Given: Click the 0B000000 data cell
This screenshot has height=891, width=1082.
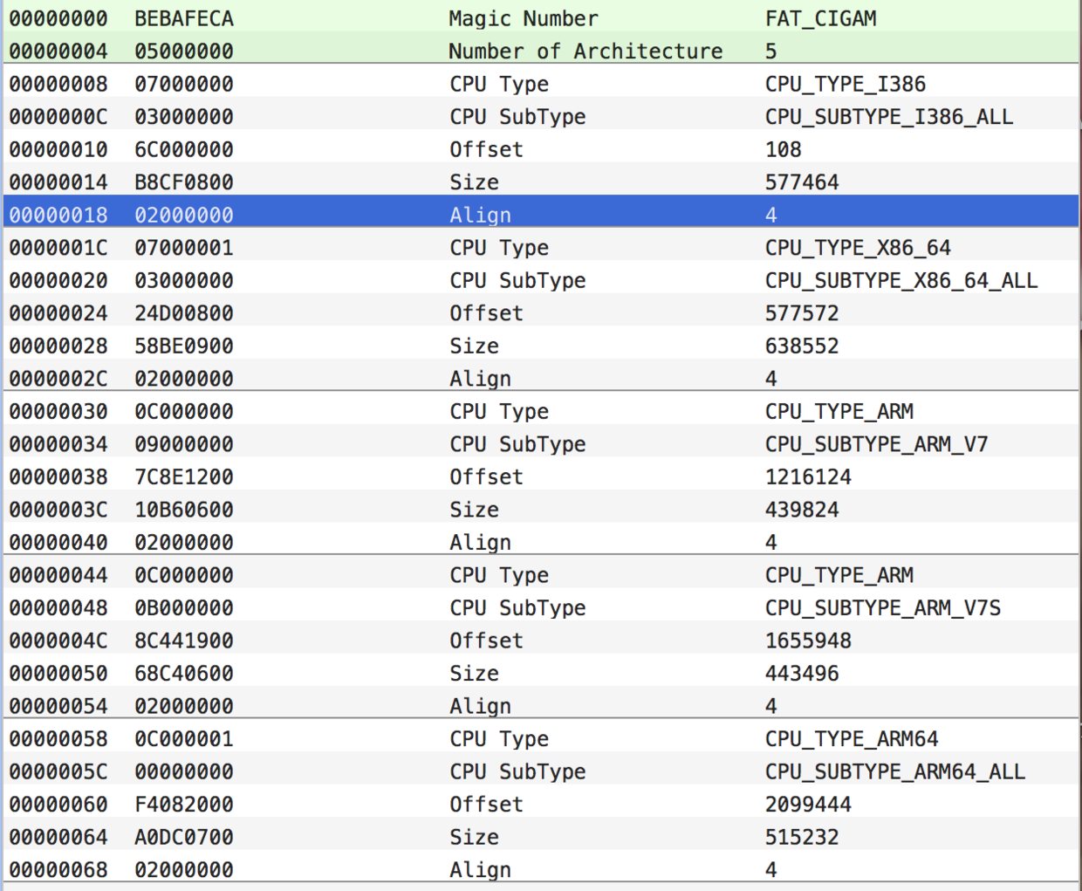Looking at the screenshot, I should 183,607.
